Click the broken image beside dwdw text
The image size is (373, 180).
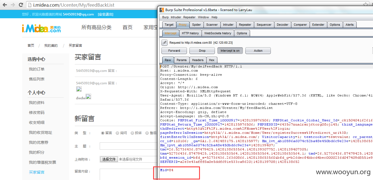[88, 96]
